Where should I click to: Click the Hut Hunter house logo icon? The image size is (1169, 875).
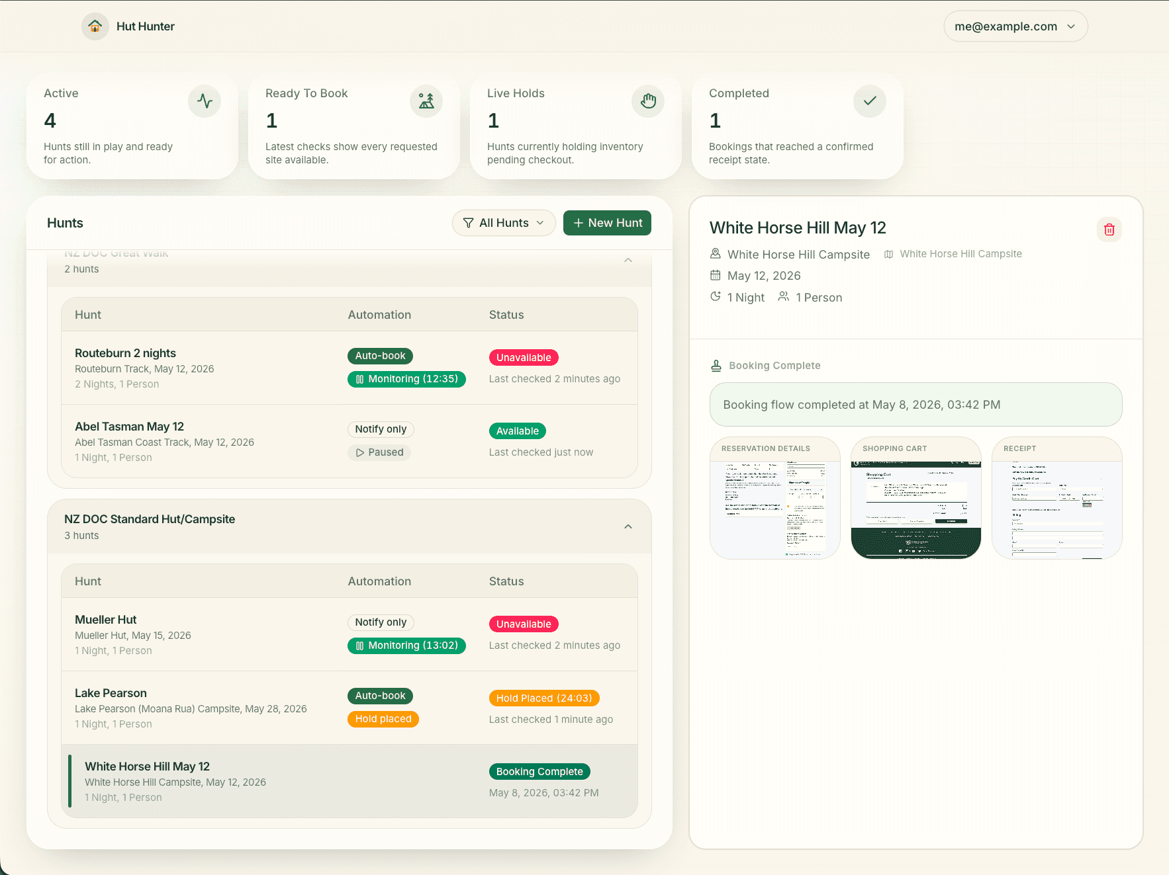[x=95, y=26]
